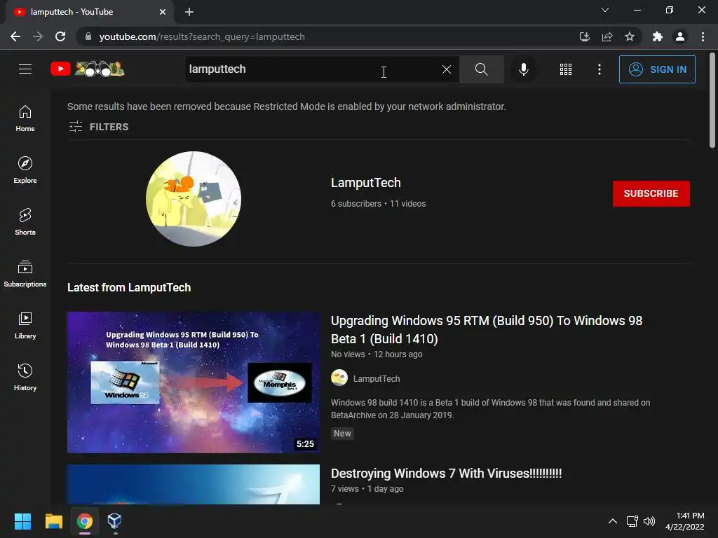Clear the search box with X
Screen dimensions: 718x538
447,69
